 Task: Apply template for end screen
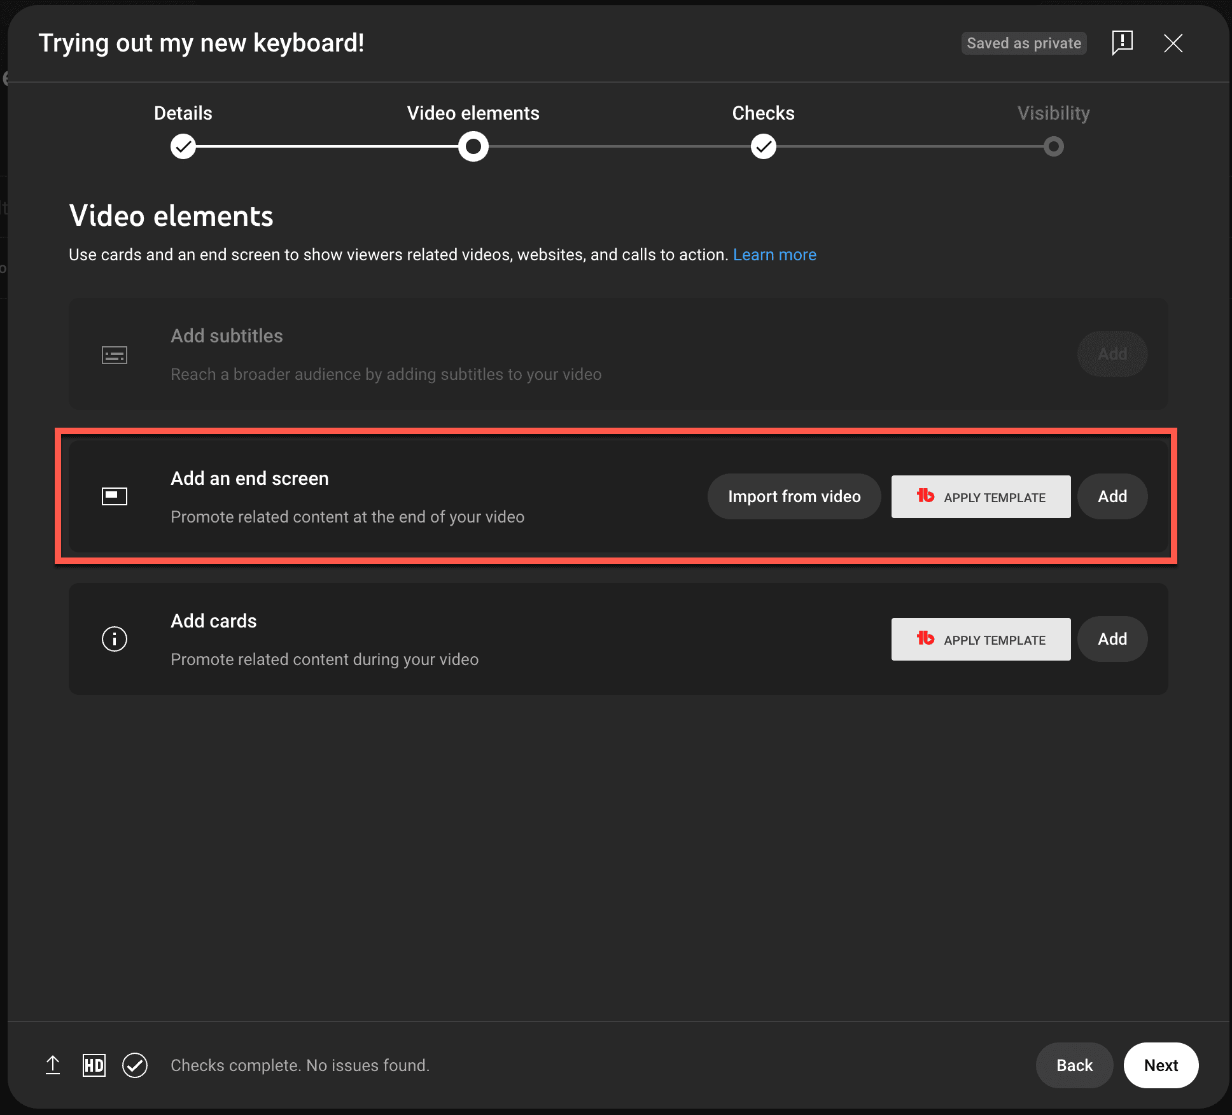(x=981, y=497)
